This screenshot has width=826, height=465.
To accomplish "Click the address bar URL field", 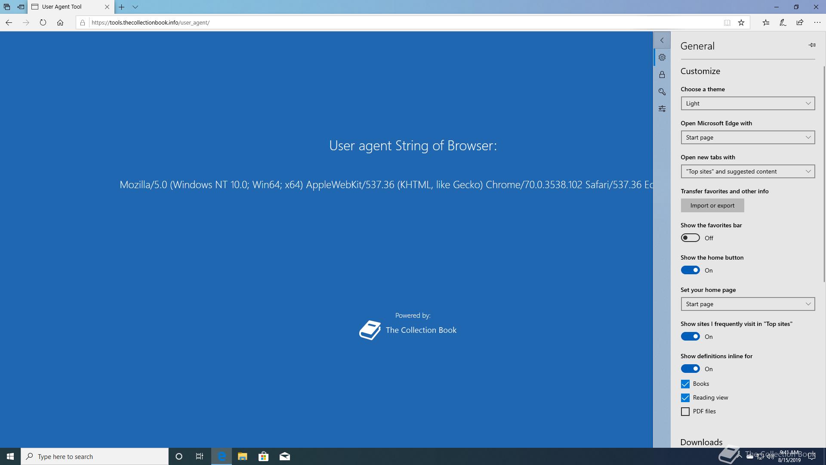I will [x=387, y=23].
